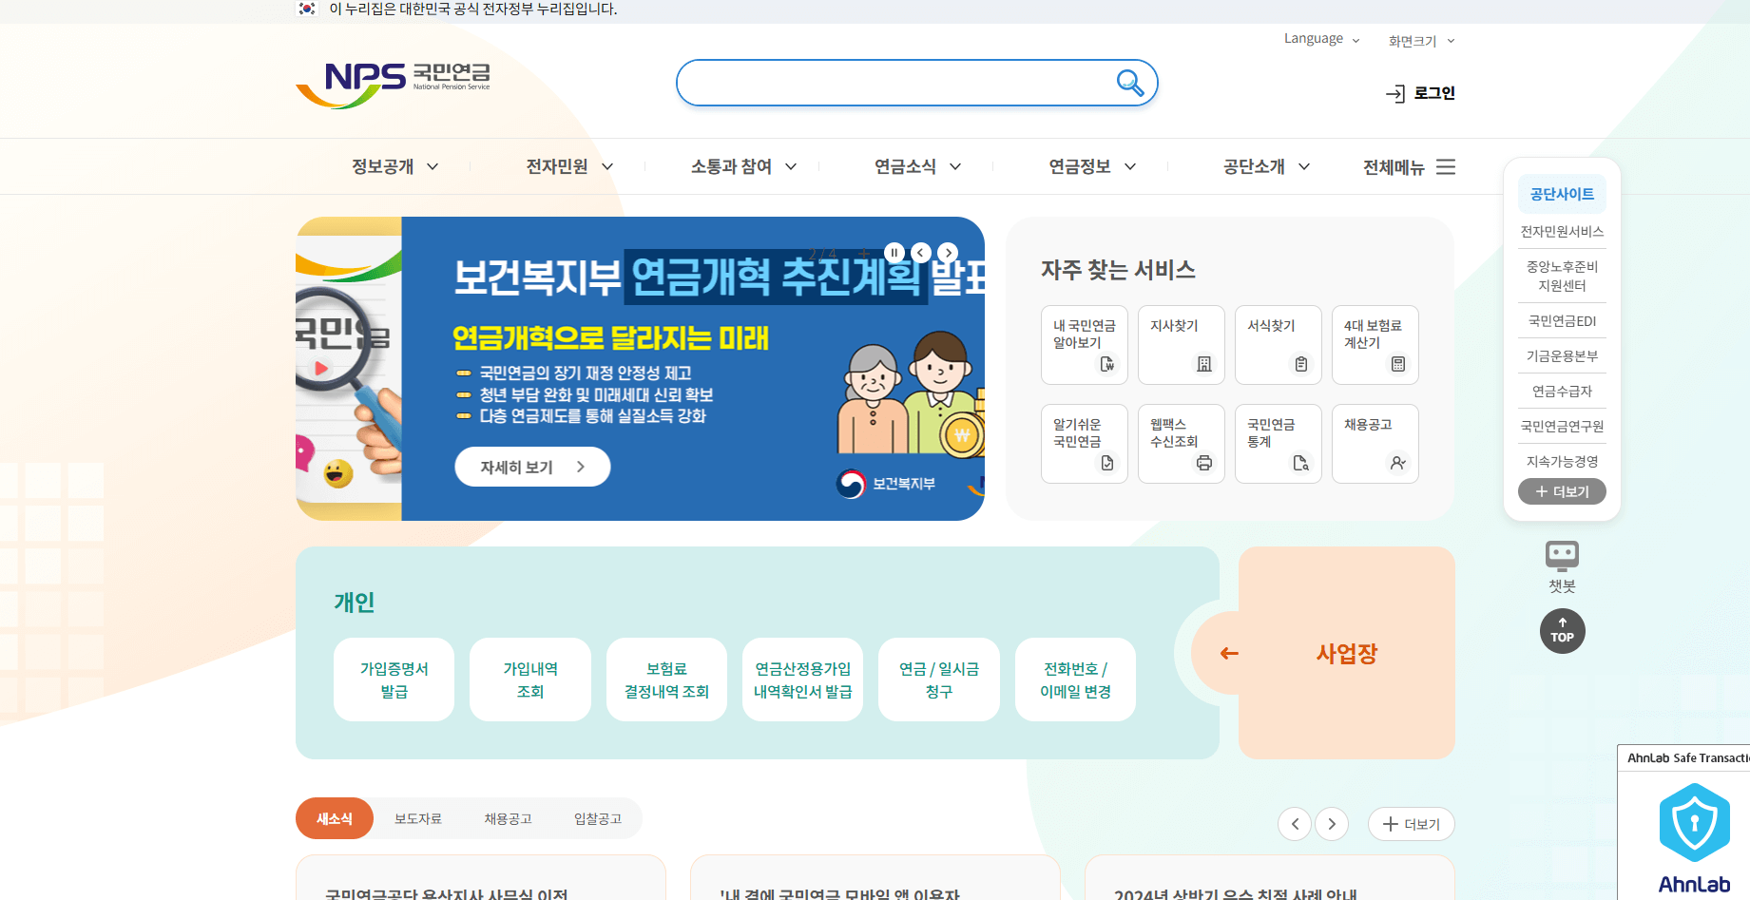Open the Language dropdown
The height and width of the screenshot is (900, 1750).
(1319, 39)
